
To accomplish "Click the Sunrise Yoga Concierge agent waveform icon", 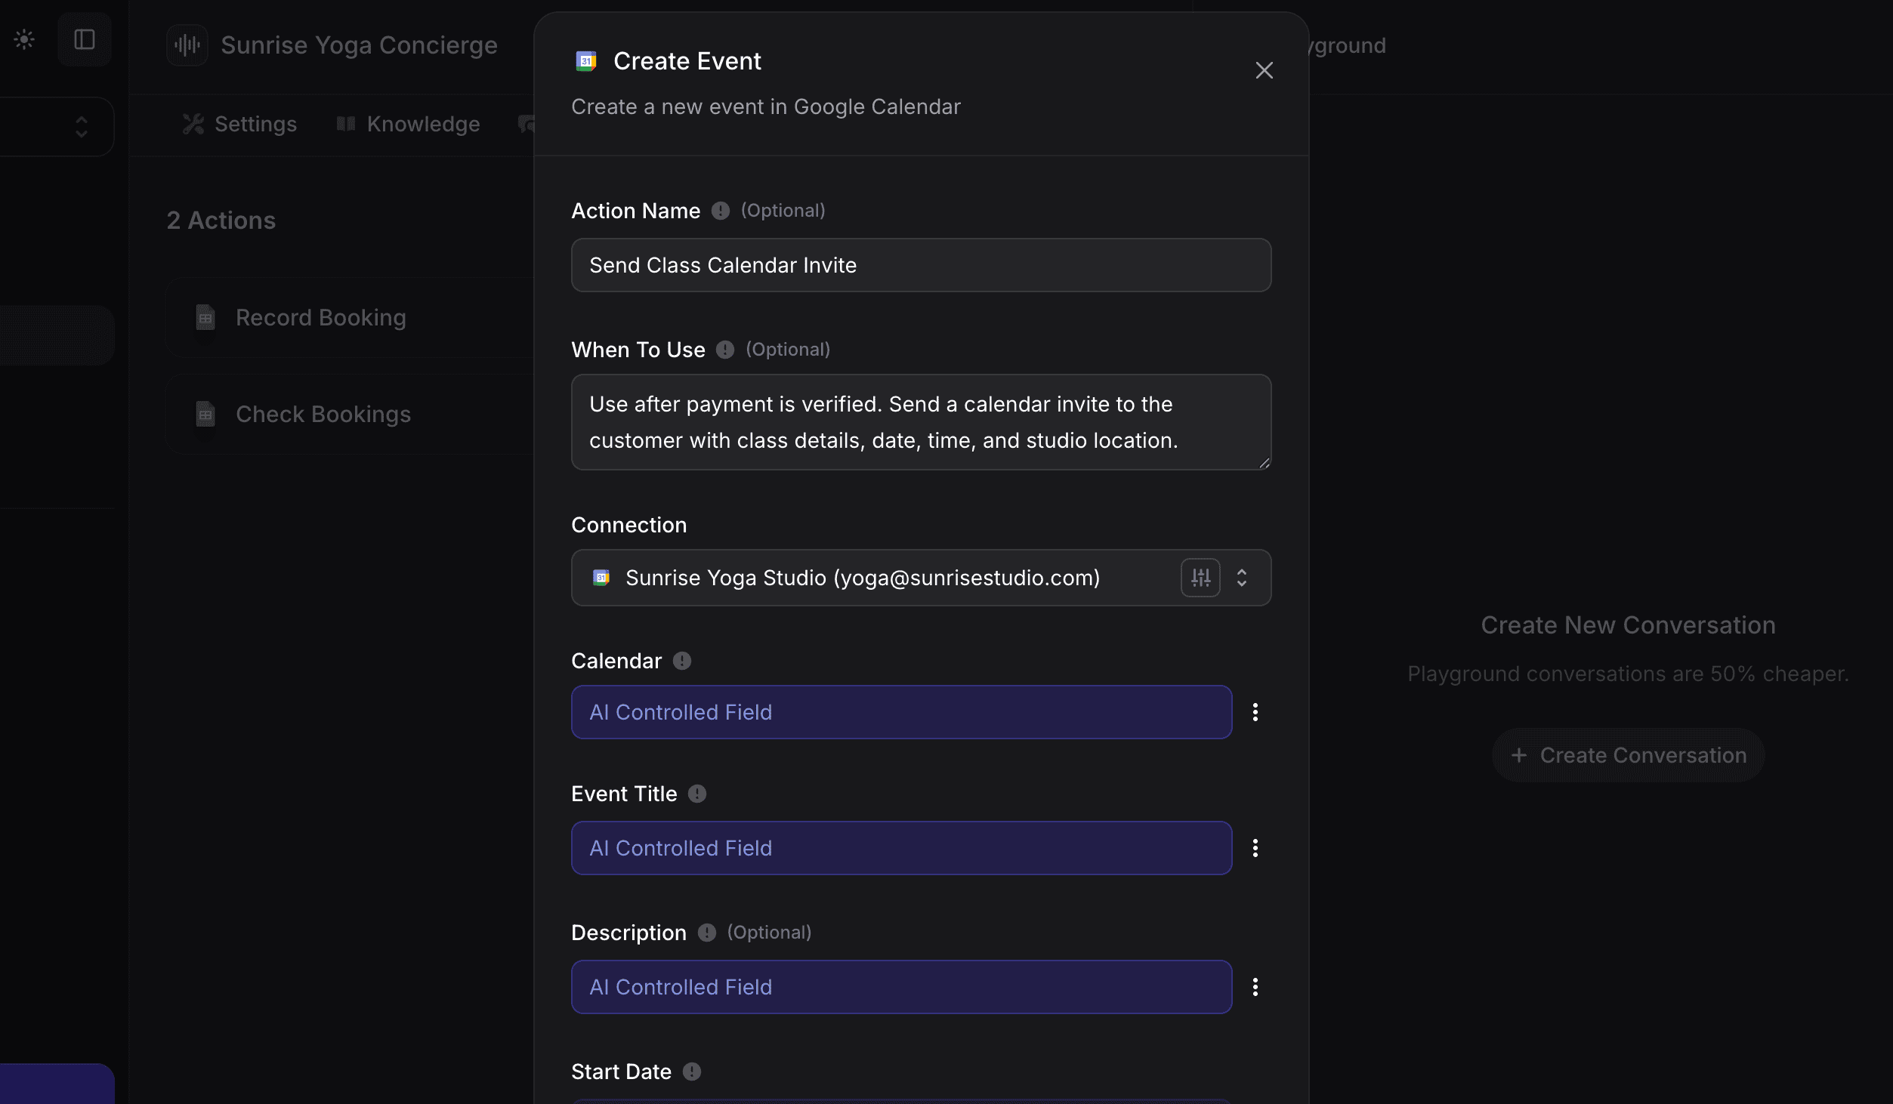I will pos(186,45).
